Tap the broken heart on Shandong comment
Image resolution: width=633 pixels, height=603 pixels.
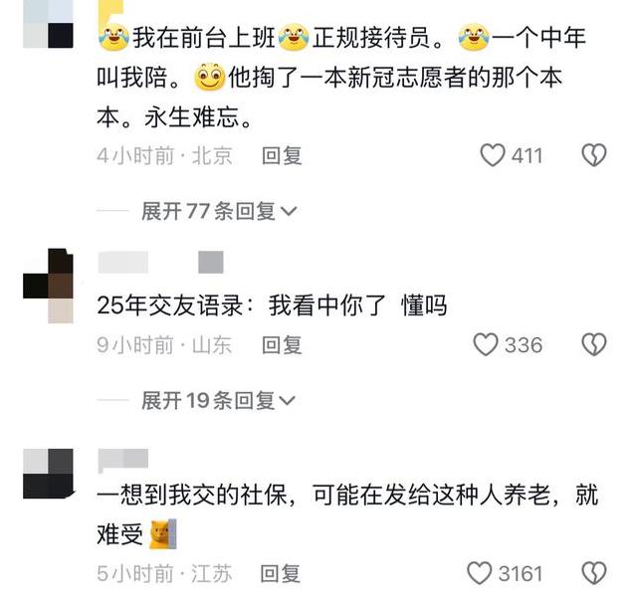[594, 344]
